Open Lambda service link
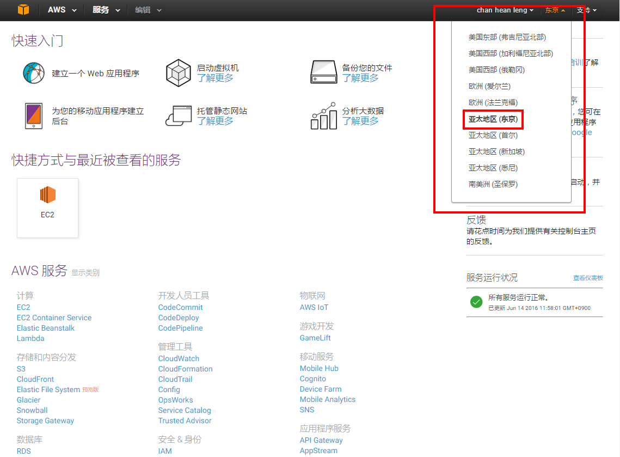620x457 pixels. click(x=30, y=338)
